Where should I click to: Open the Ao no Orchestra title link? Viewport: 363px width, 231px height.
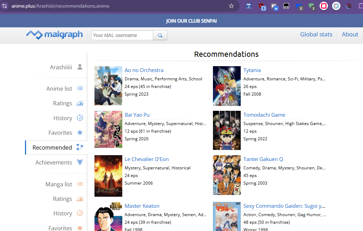pos(144,70)
